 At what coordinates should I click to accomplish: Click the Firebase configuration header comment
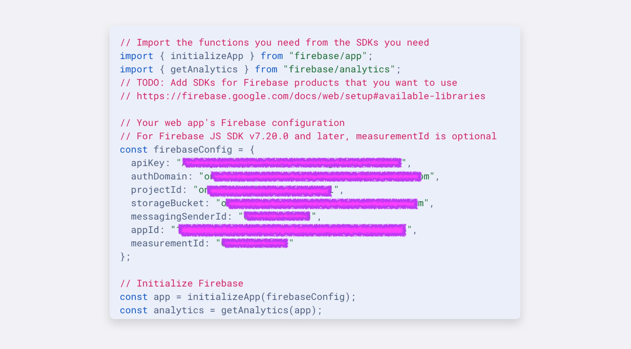[x=233, y=123]
